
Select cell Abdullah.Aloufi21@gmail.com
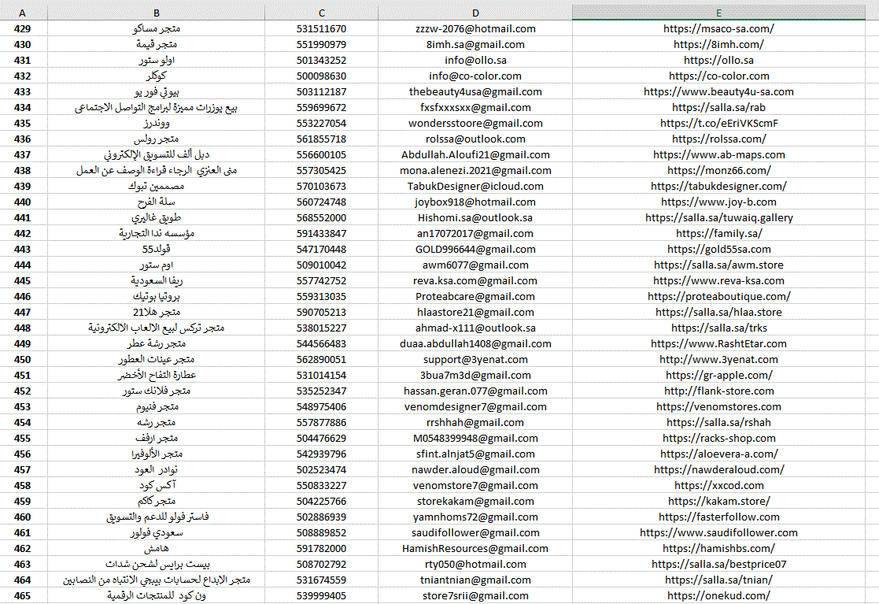point(475,154)
